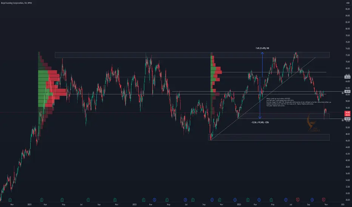Open the dividend marker just before 2023 label
The height and width of the screenshot is (207, 352).
click(235, 199)
